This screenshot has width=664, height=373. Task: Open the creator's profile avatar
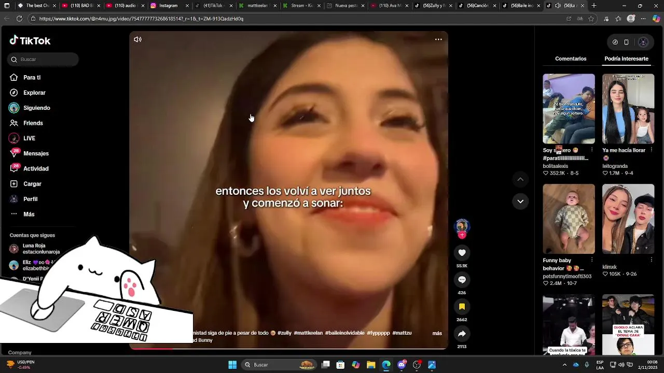[x=462, y=226]
